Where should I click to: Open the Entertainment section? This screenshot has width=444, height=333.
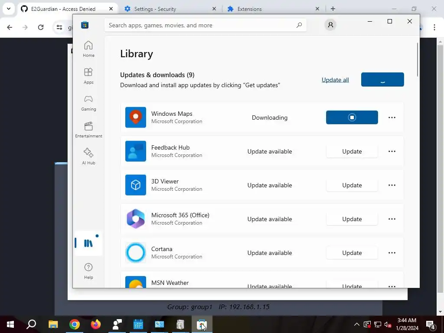click(88, 130)
